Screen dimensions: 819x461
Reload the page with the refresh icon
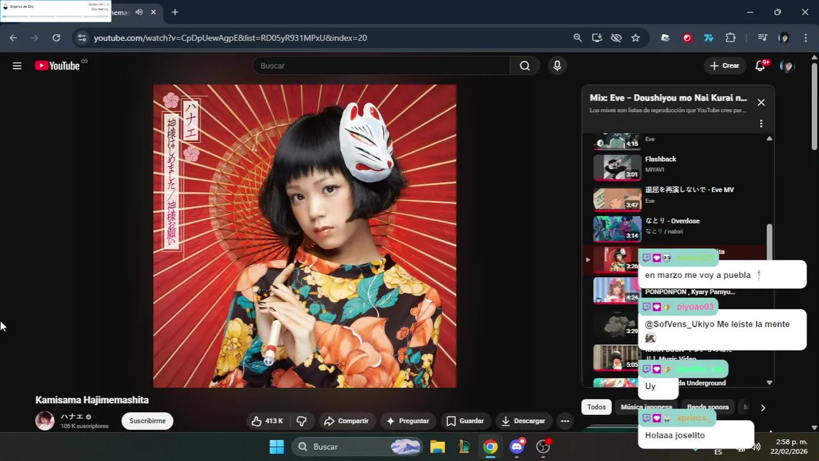pos(56,38)
